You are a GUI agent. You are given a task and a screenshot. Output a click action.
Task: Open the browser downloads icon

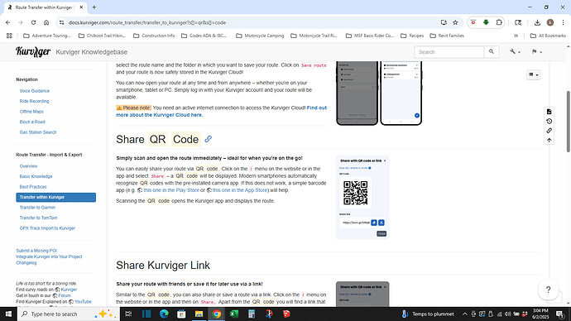tap(537, 22)
